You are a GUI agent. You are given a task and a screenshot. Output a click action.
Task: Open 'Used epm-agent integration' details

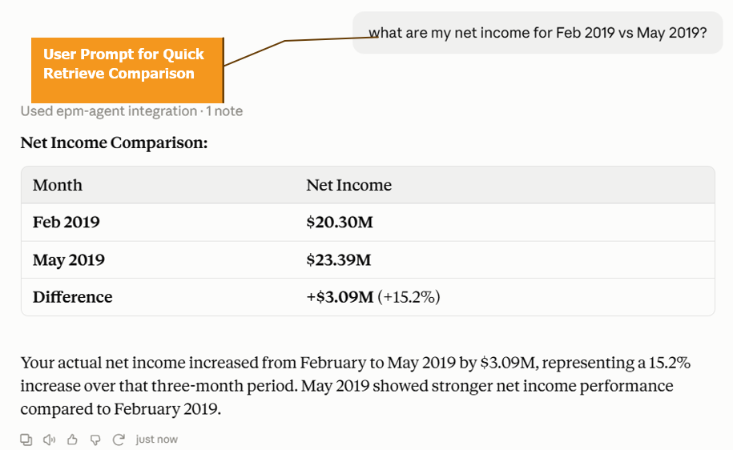[x=108, y=111]
